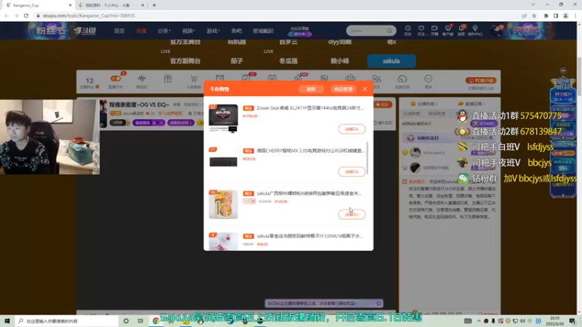Click the alarm clock icon in streamer toolbar
This screenshot has height=327, width=582.
click(220, 78)
